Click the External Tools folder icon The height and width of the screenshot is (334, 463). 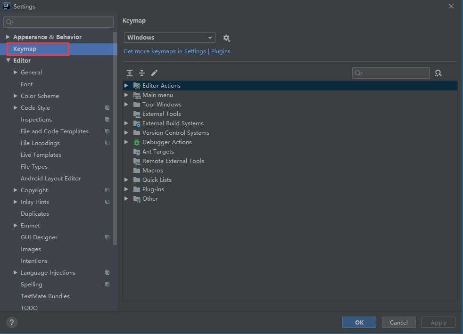point(137,114)
